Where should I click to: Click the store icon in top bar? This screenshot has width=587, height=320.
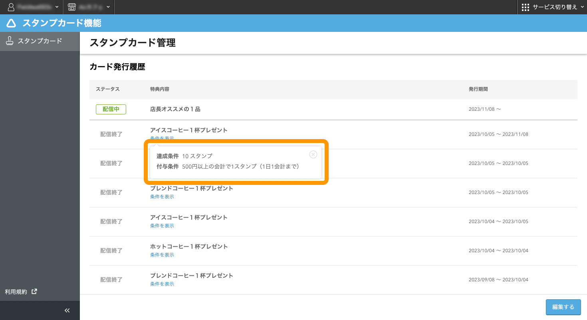tap(71, 7)
